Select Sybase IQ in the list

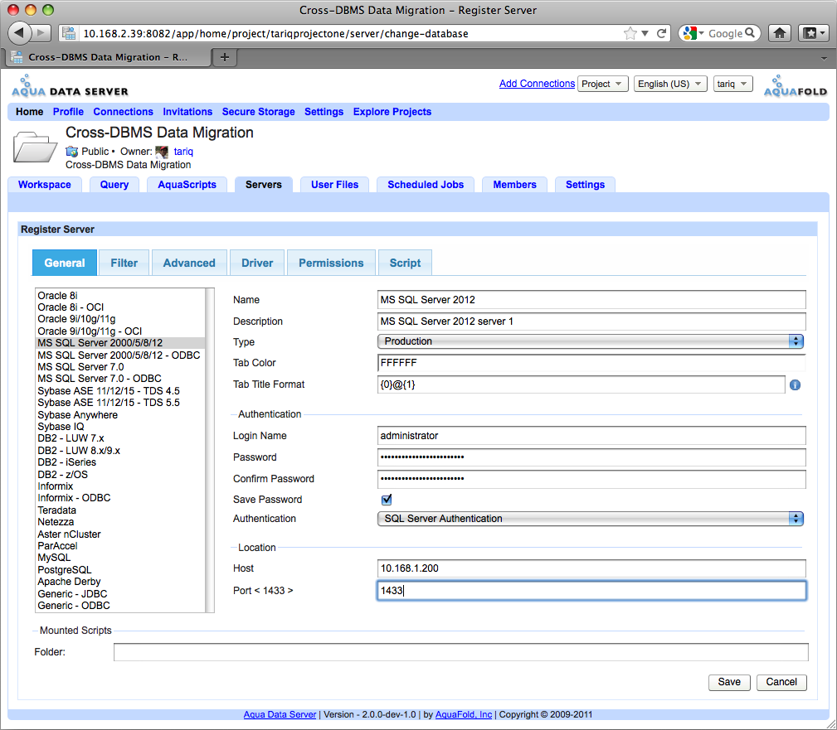(x=120, y=427)
